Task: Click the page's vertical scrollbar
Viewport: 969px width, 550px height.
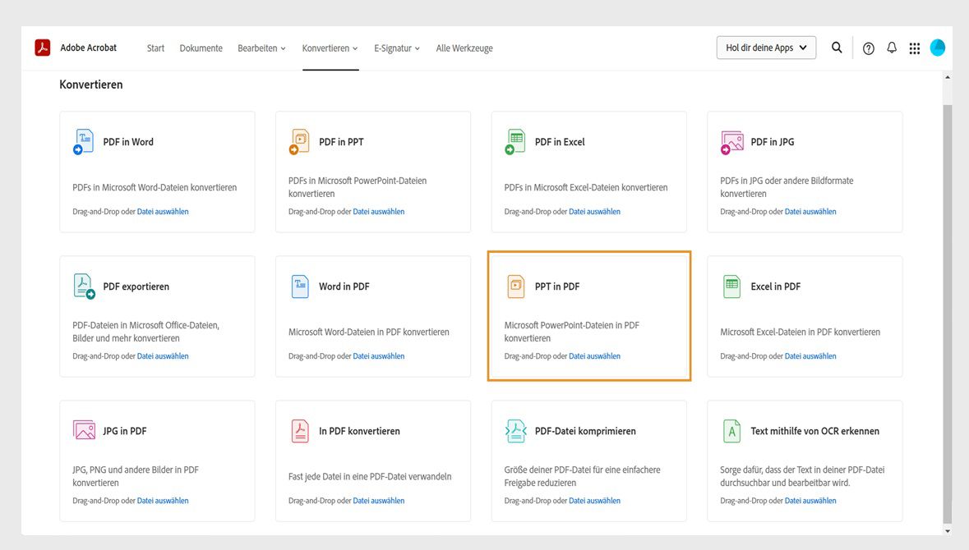Action: (947, 304)
